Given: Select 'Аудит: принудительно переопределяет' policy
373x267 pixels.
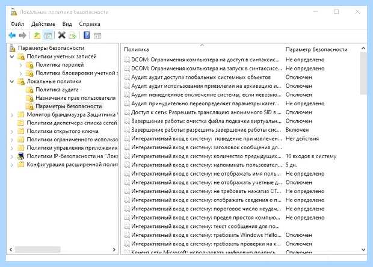Looking at the screenshot, I should pyautogui.click(x=206, y=103).
